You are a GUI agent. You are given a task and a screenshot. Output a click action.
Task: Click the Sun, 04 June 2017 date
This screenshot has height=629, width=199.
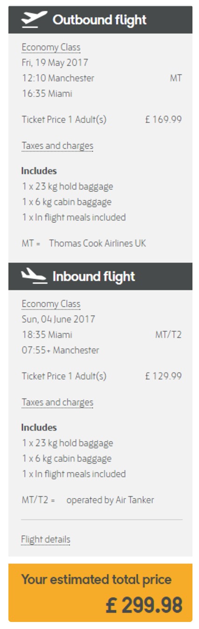click(x=58, y=319)
